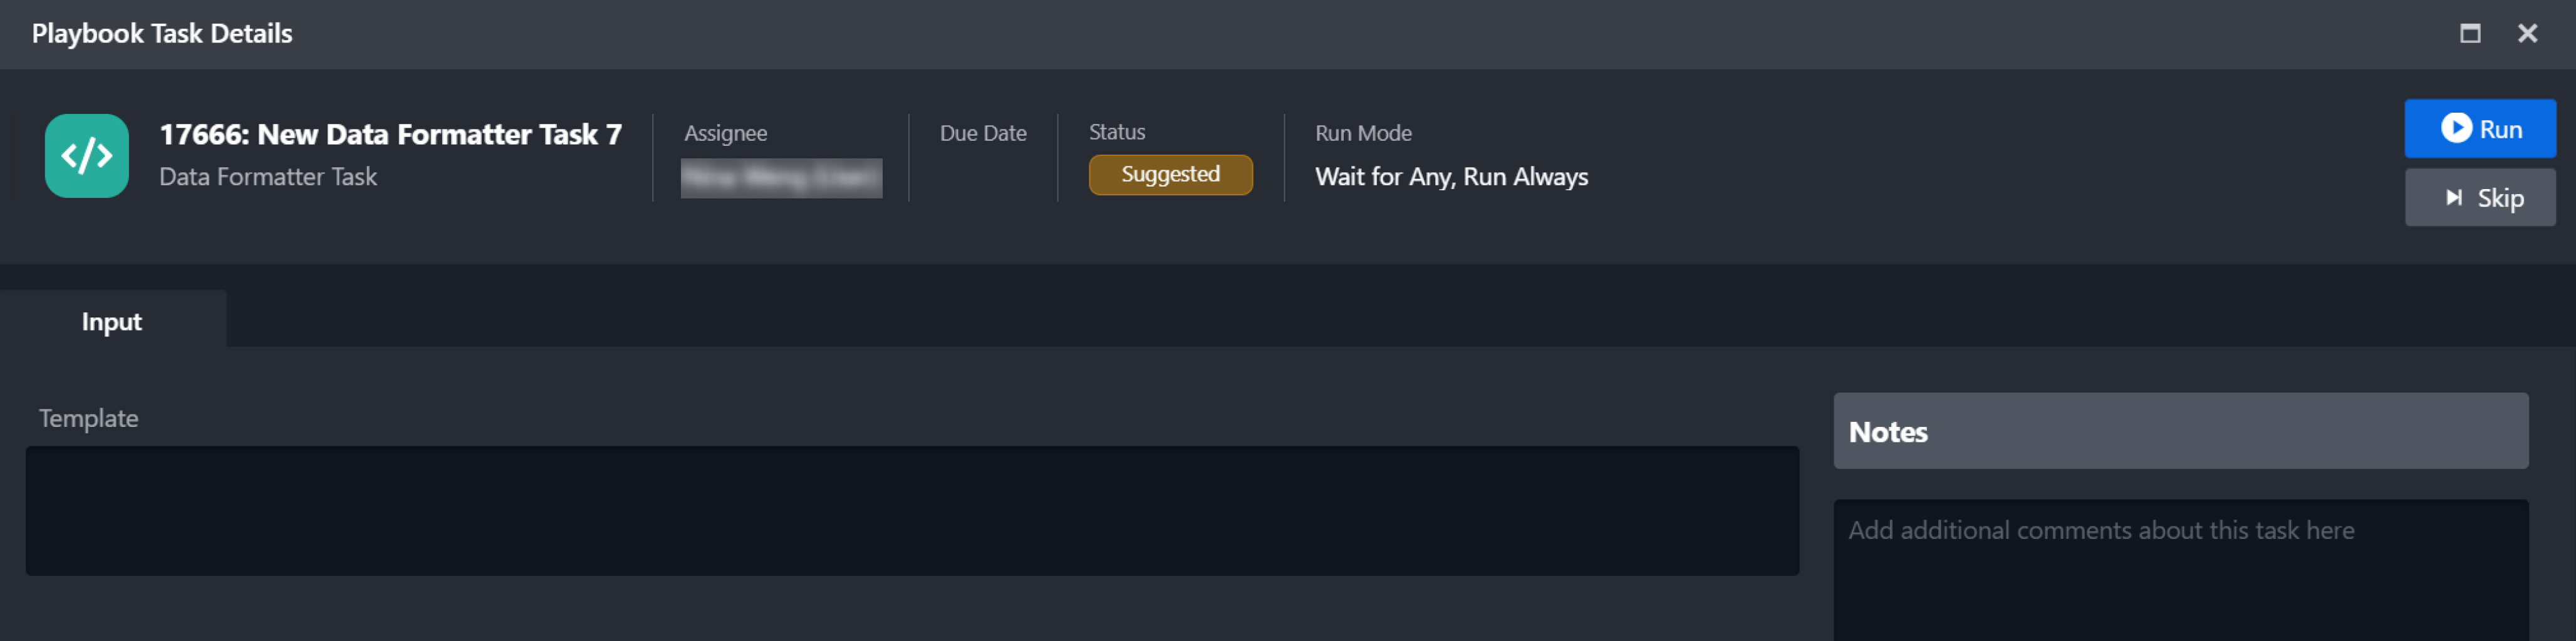Skip this playbook task

(2479, 198)
